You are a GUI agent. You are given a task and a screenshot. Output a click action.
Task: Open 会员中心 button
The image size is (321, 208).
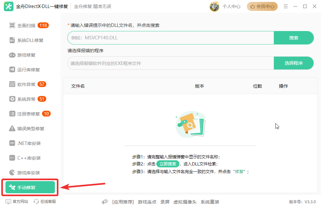pos(262,6)
